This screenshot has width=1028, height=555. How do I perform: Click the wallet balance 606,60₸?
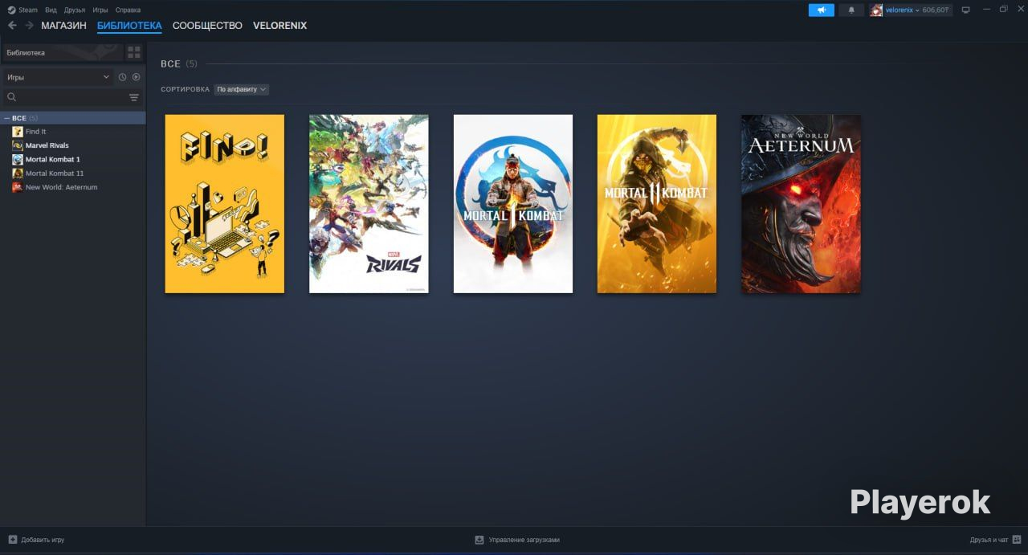[x=936, y=10]
